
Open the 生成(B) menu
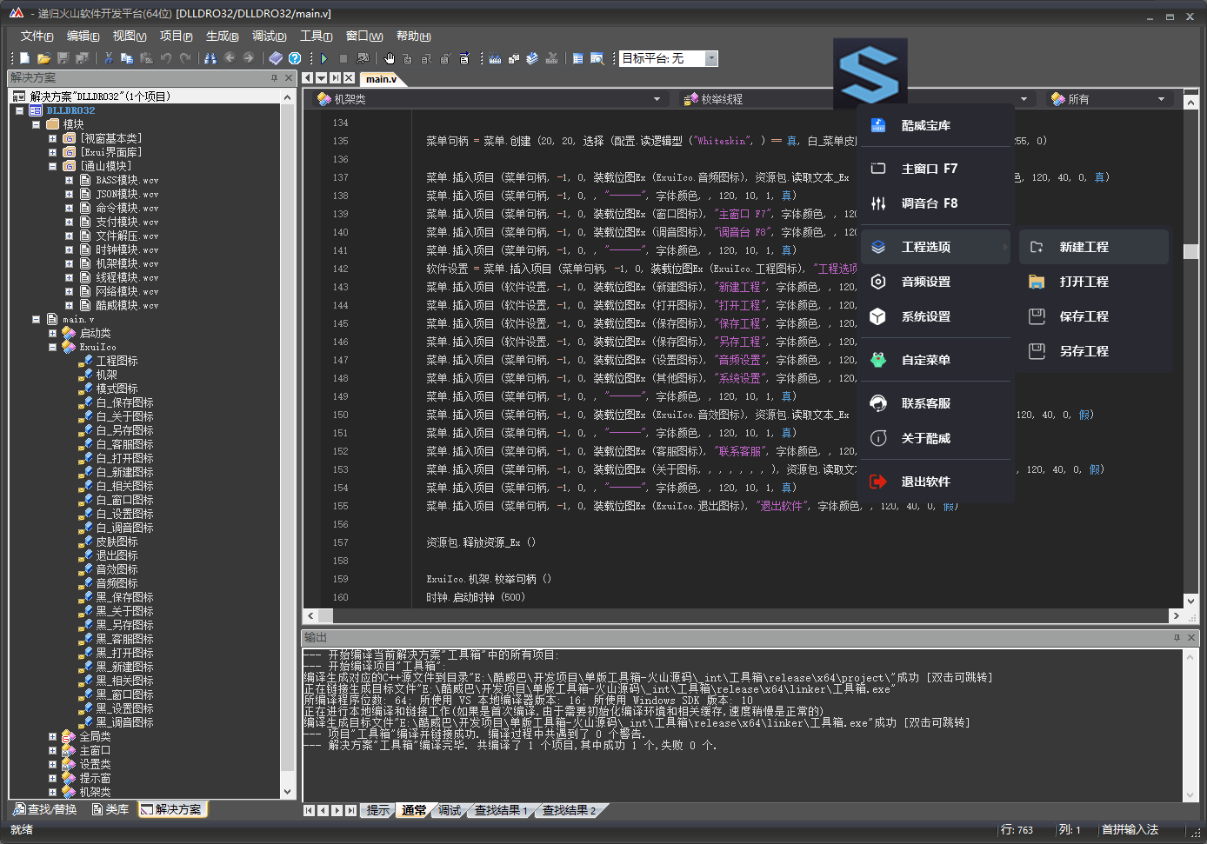pyautogui.click(x=222, y=36)
